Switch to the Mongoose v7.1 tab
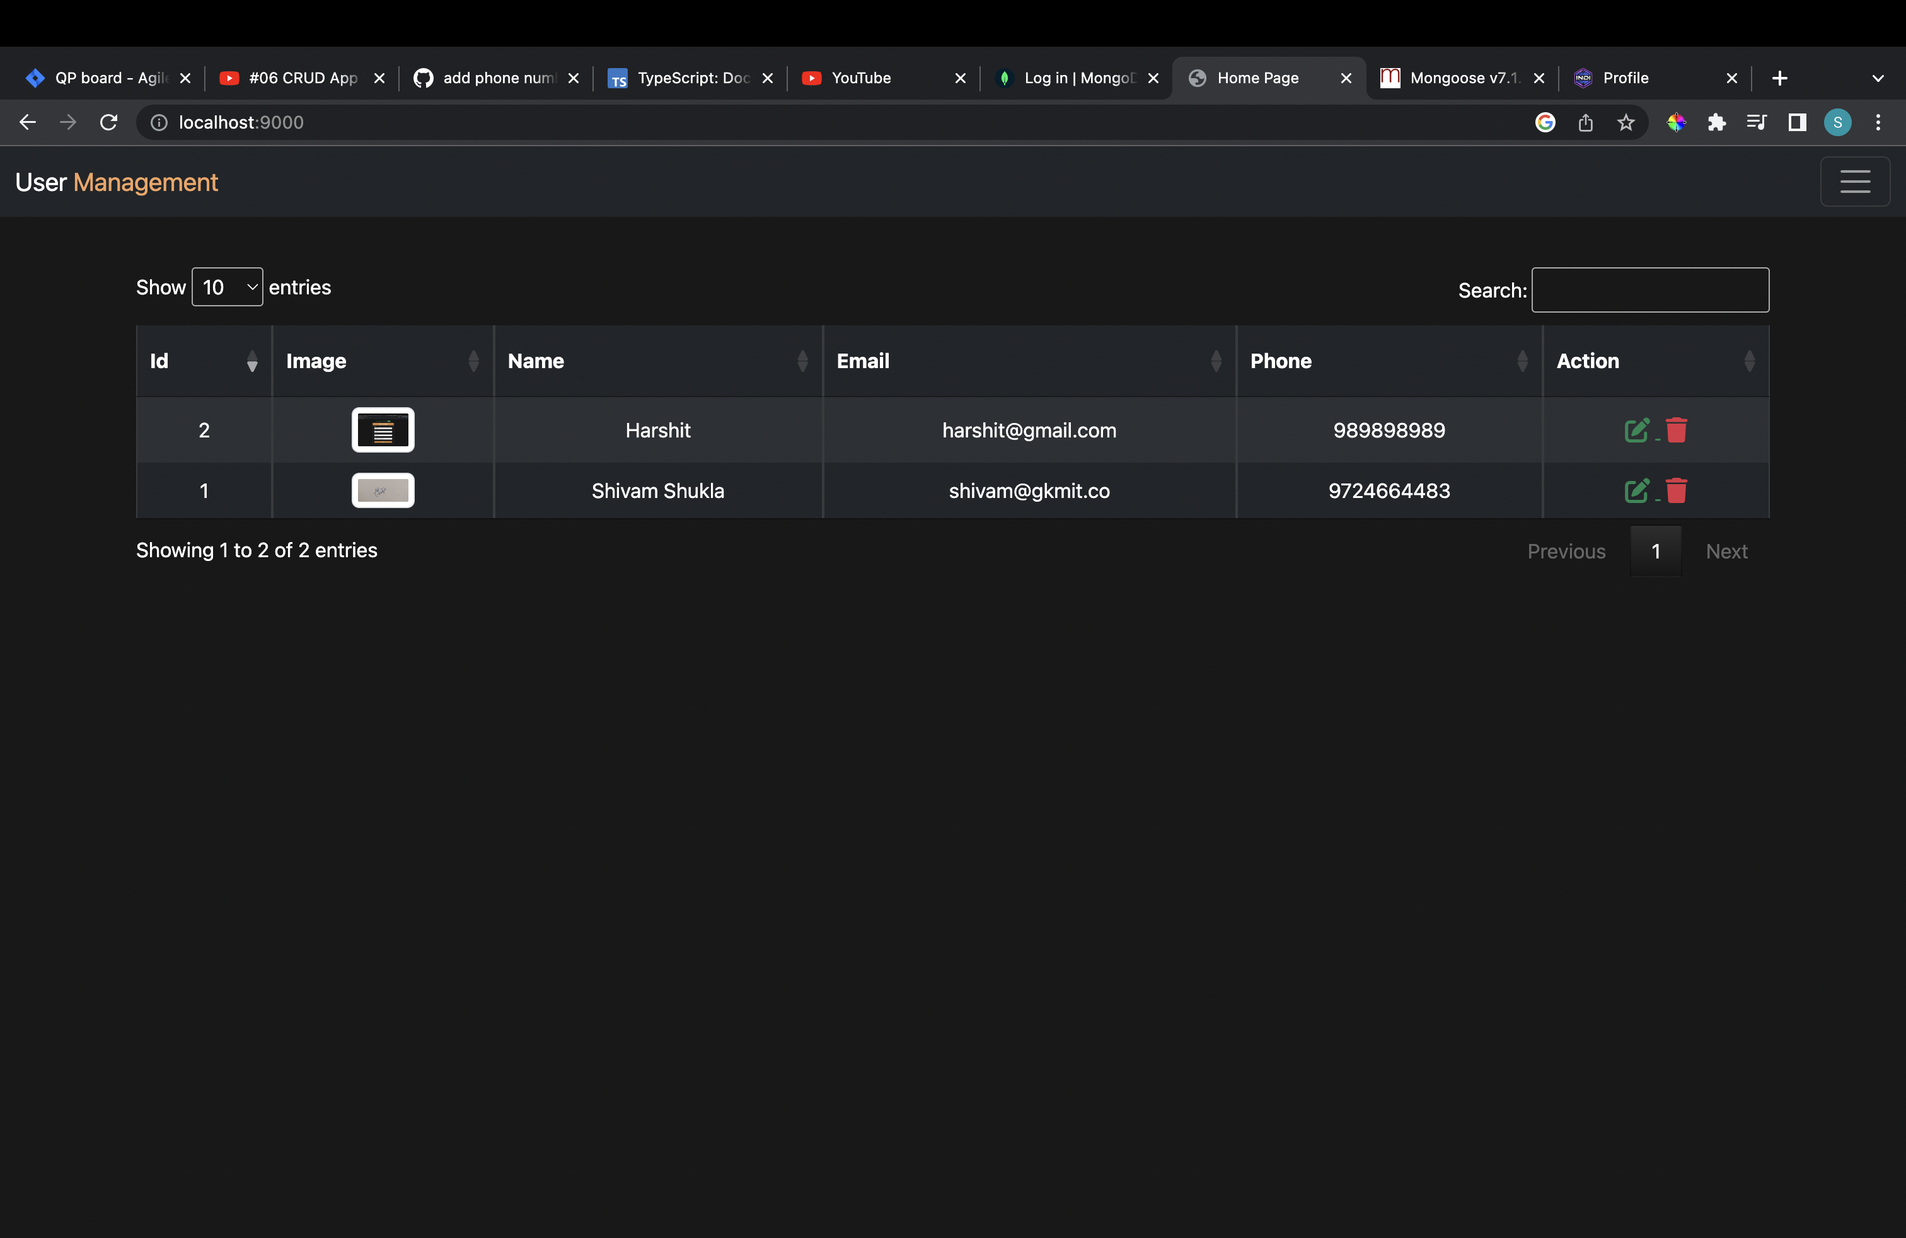The image size is (1906, 1238). (1454, 78)
